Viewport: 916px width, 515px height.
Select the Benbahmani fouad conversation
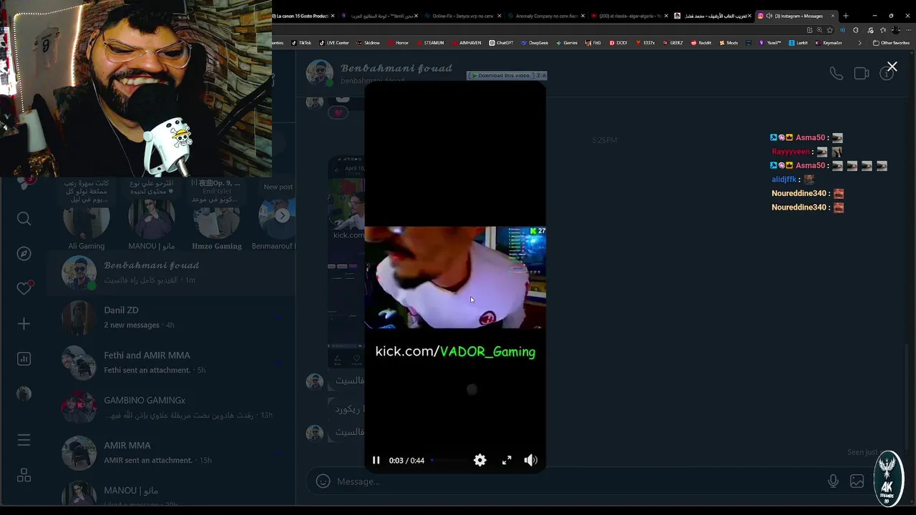(x=172, y=273)
